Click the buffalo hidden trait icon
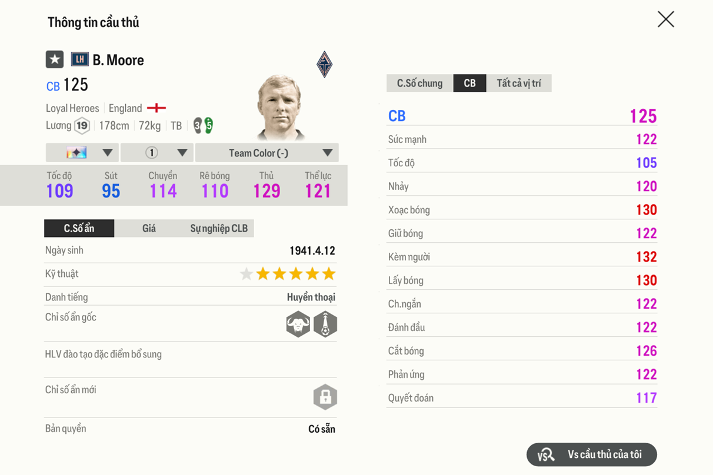The height and width of the screenshot is (475, 713). pos(298,324)
